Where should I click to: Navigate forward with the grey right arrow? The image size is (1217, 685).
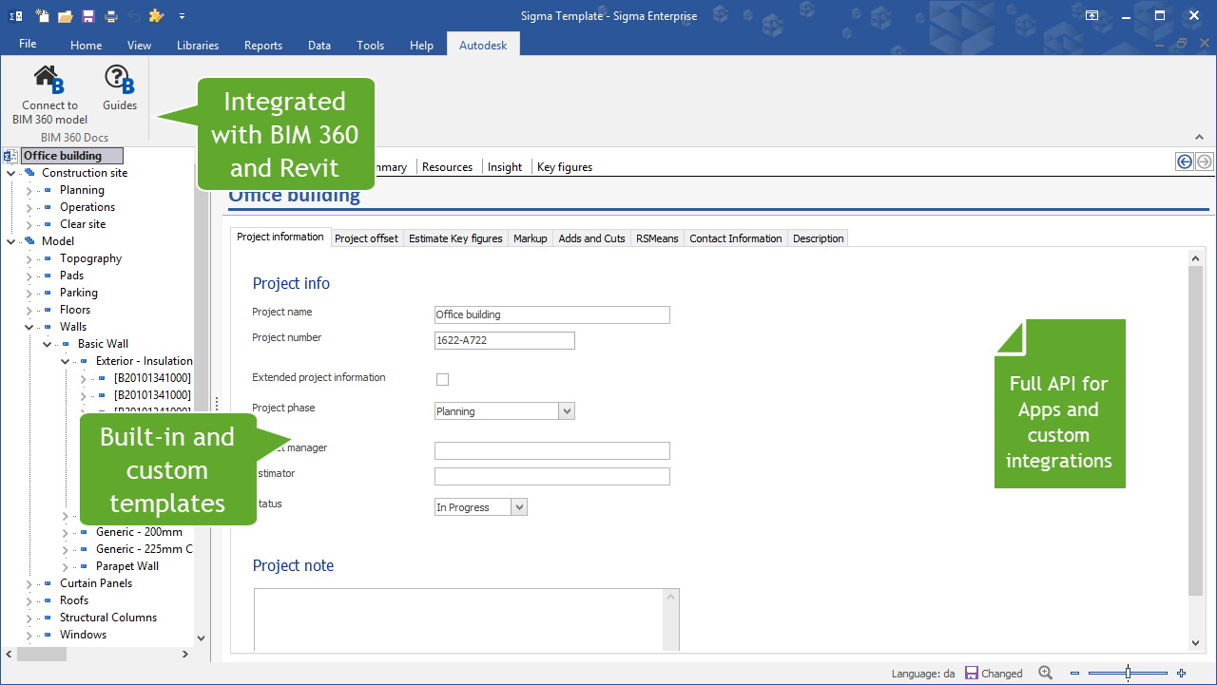[x=1204, y=162]
